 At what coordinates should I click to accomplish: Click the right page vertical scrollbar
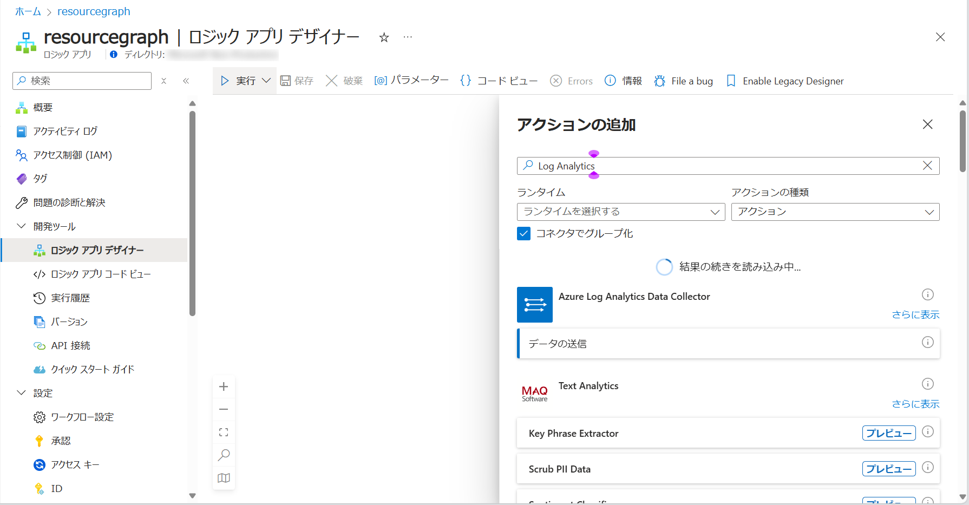click(963, 141)
